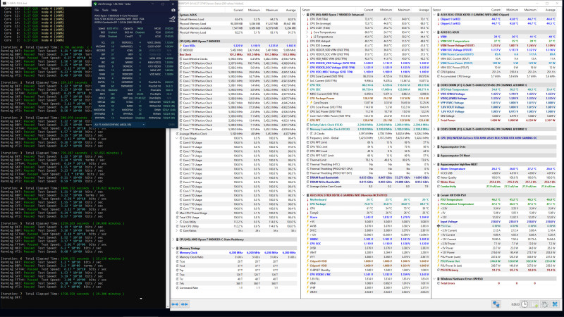Screen dimensions: 564x317
Task: Click lightning icon beside Core VIDs row
Action: (x=181, y=46)
